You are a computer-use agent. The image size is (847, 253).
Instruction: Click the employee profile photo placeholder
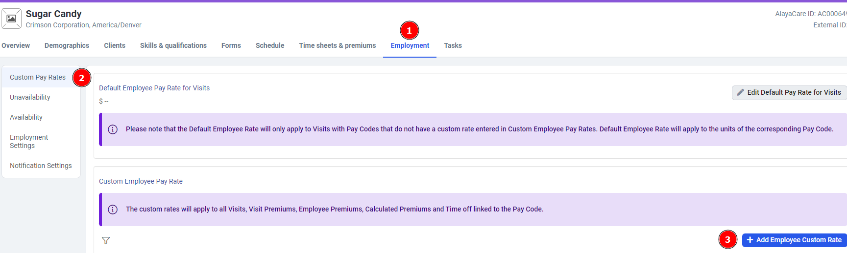click(11, 19)
